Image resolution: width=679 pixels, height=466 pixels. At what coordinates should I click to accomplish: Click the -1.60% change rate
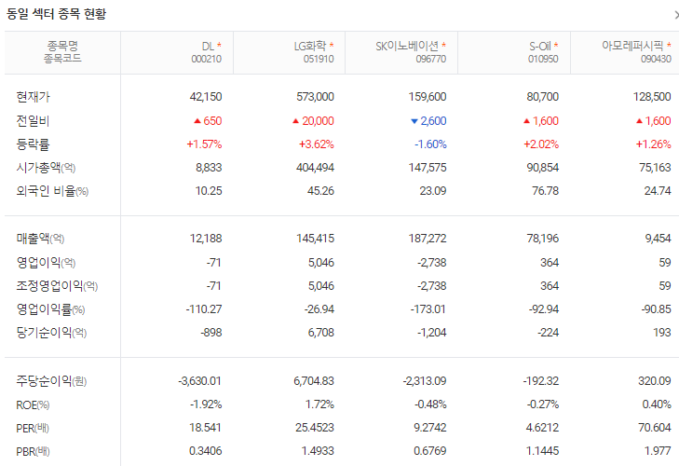coord(430,144)
